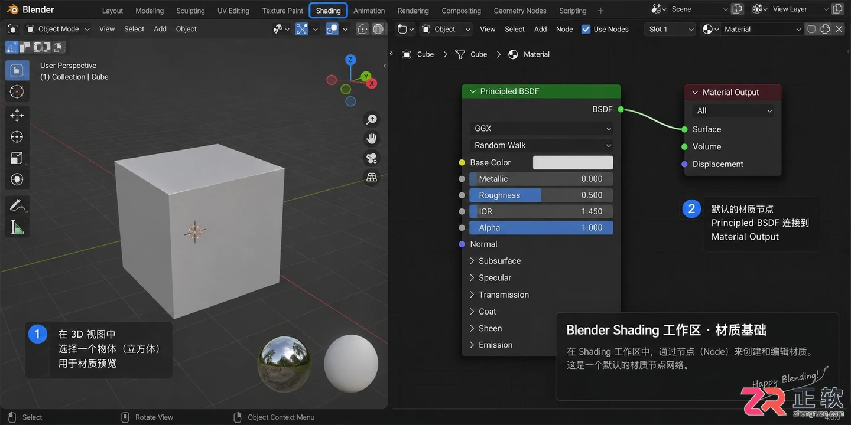Toggle X-ray display in viewport header
Image resolution: width=851 pixels, height=425 pixels.
[x=362, y=29]
